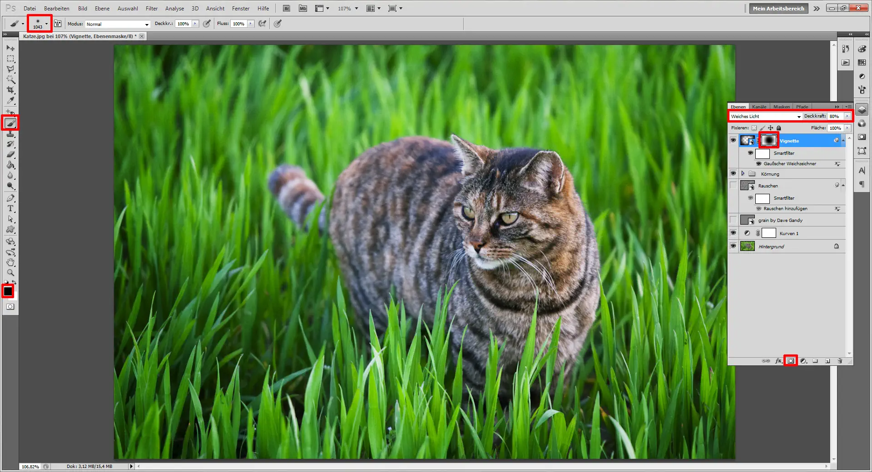Select the Horizontal Type tool
The width and height of the screenshot is (872, 472).
(x=10, y=209)
